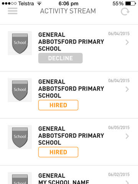This screenshot has height=184, width=138.
Task: Tap the refresh icon in header
Action: 125,11
